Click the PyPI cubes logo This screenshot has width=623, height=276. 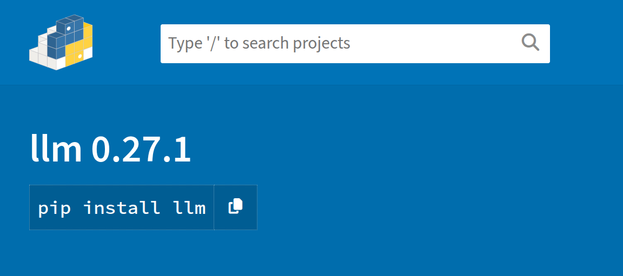[61, 43]
